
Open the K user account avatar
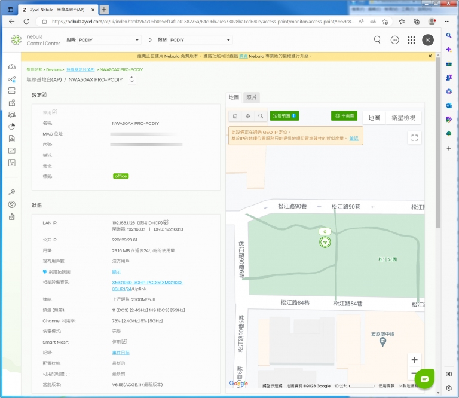coord(428,40)
